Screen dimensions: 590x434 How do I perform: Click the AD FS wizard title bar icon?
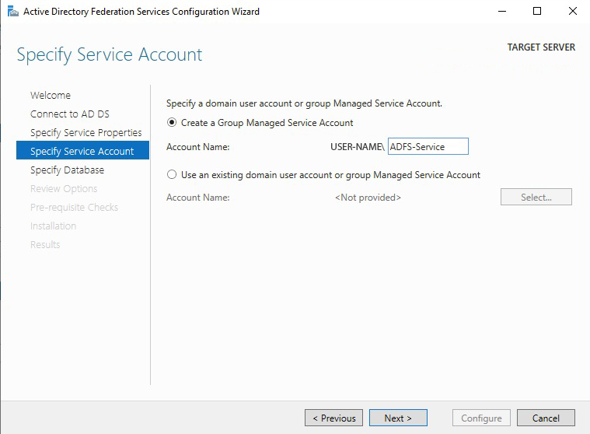click(12, 12)
